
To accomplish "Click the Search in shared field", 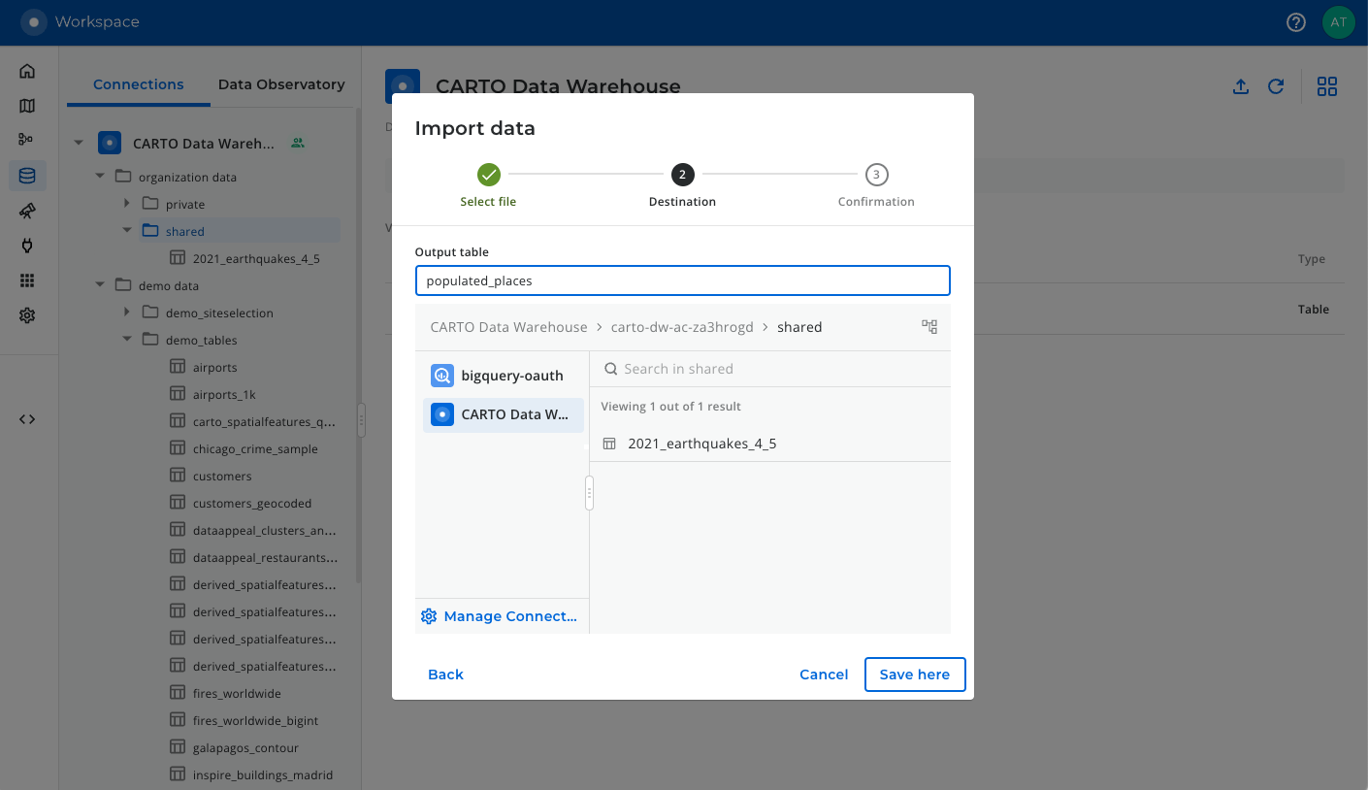I will 770,369.
